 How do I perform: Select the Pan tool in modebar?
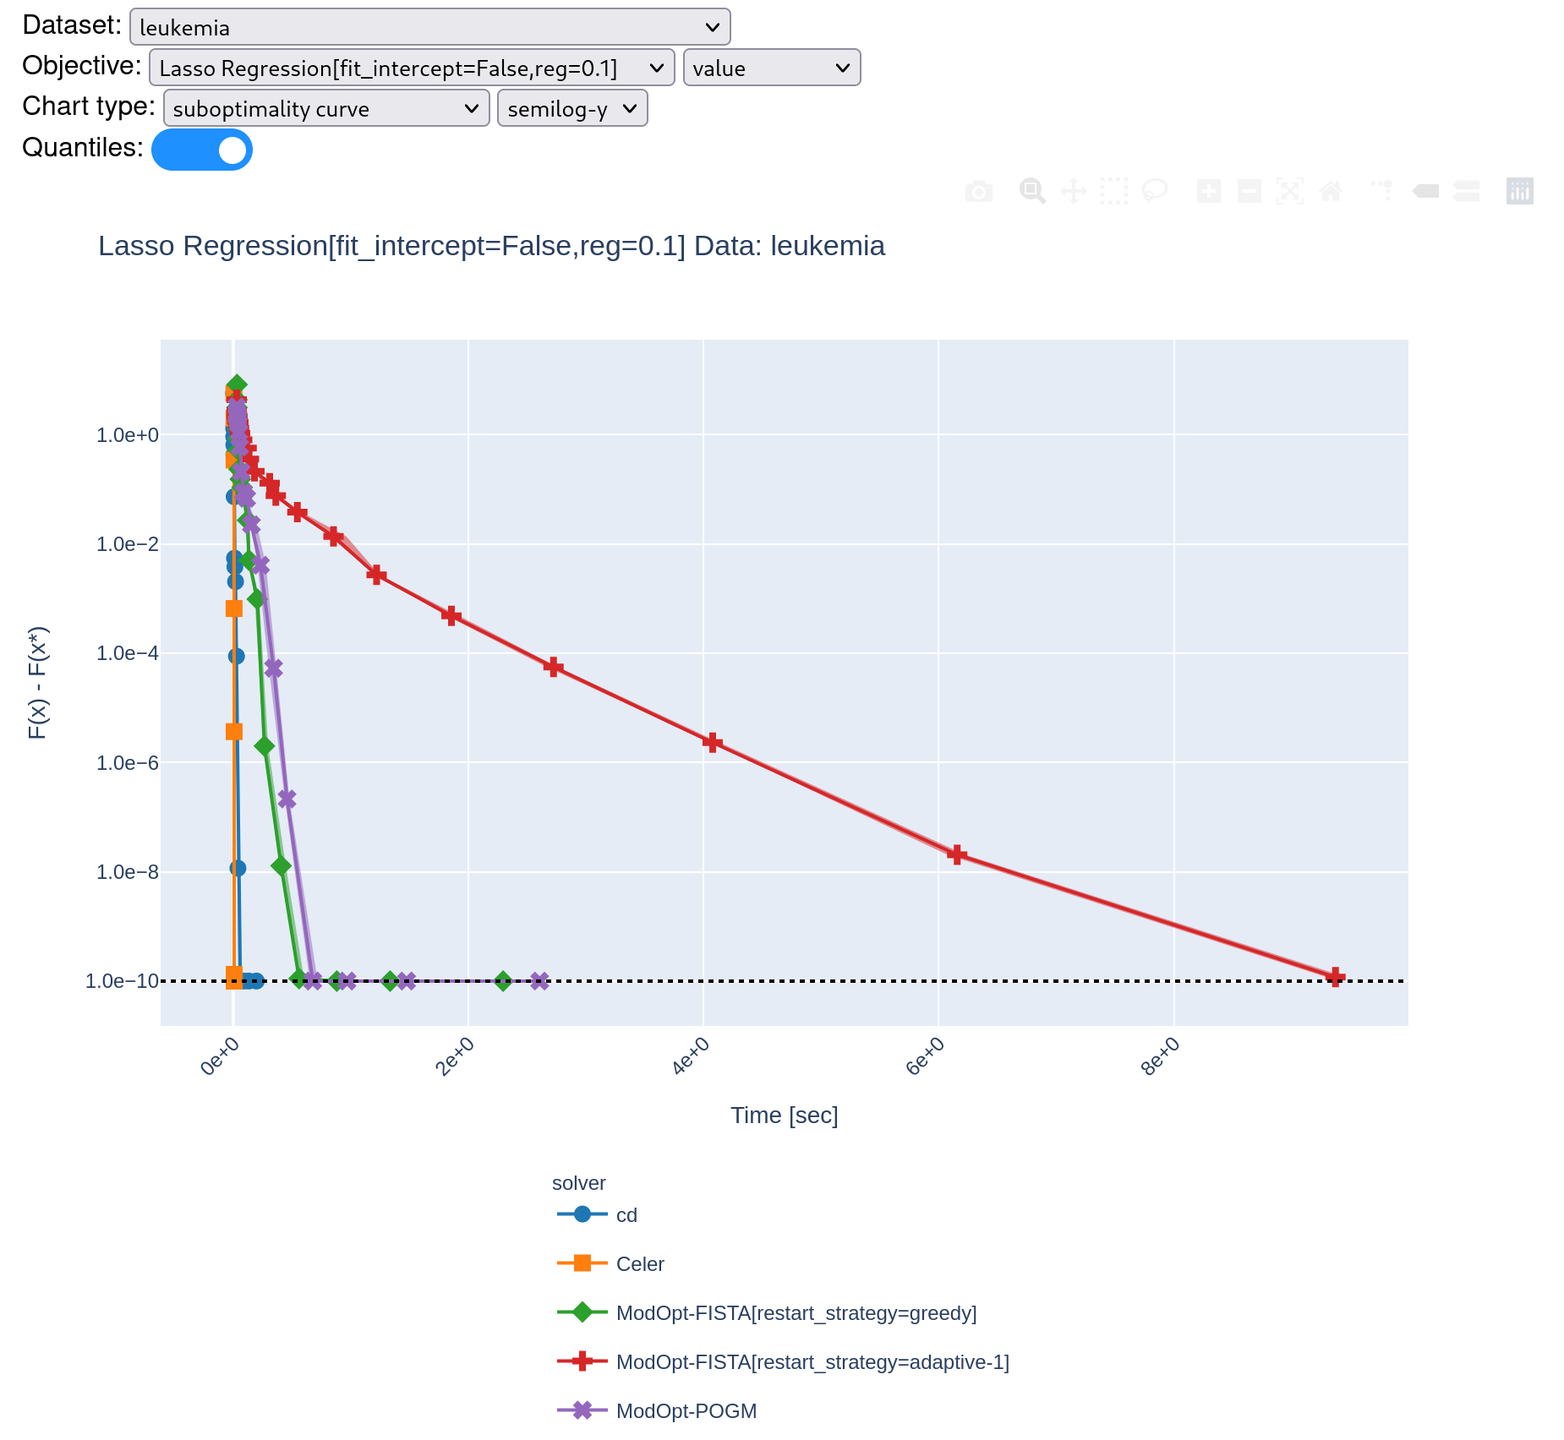1074,192
